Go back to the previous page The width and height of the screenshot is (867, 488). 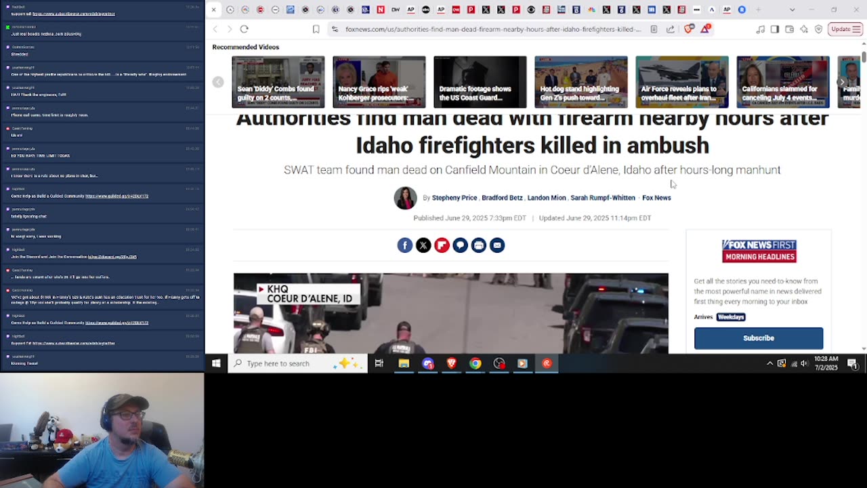[215, 29]
